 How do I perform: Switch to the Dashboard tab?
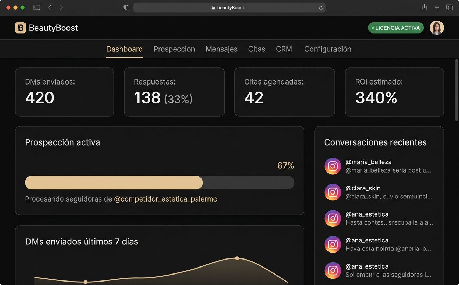click(125, 49)
